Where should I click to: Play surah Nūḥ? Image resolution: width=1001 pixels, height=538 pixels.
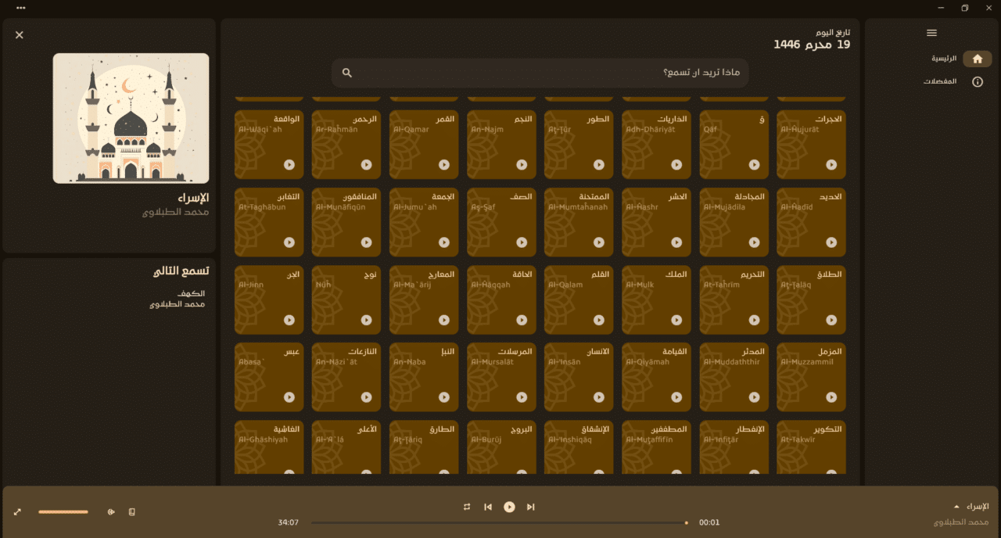point(366,320)
